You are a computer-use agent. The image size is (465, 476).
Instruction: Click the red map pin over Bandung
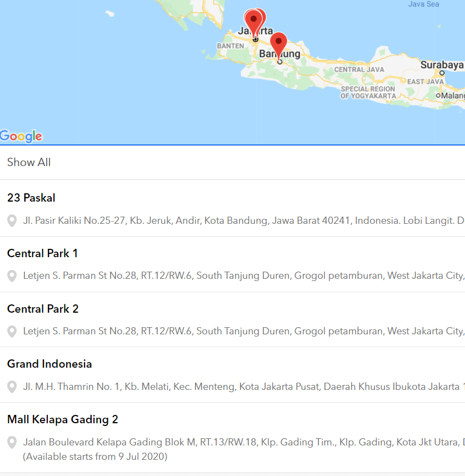[278, 45]
